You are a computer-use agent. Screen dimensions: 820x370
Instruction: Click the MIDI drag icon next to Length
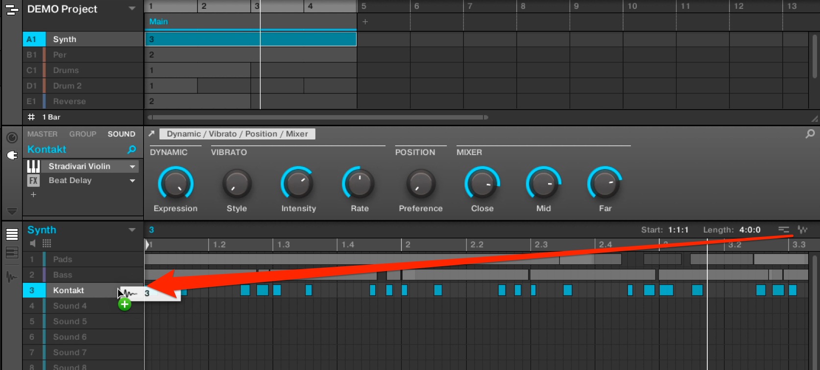[x=784, y=230]
